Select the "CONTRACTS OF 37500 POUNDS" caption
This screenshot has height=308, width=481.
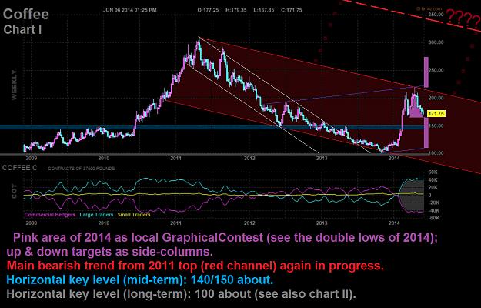(x=82, y=169)
